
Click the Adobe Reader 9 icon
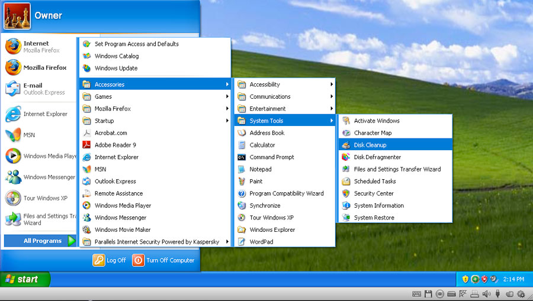tap(86, 145)
